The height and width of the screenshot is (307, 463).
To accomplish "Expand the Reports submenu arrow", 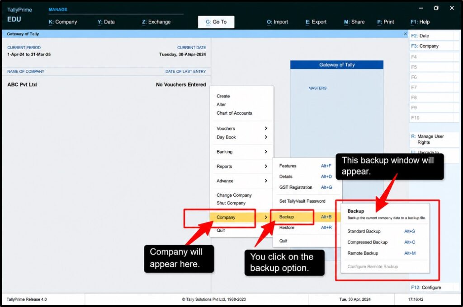I will tap(266, 166).
